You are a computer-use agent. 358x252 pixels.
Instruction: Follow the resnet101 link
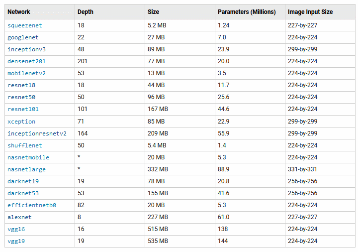click(x=23, y=109)
